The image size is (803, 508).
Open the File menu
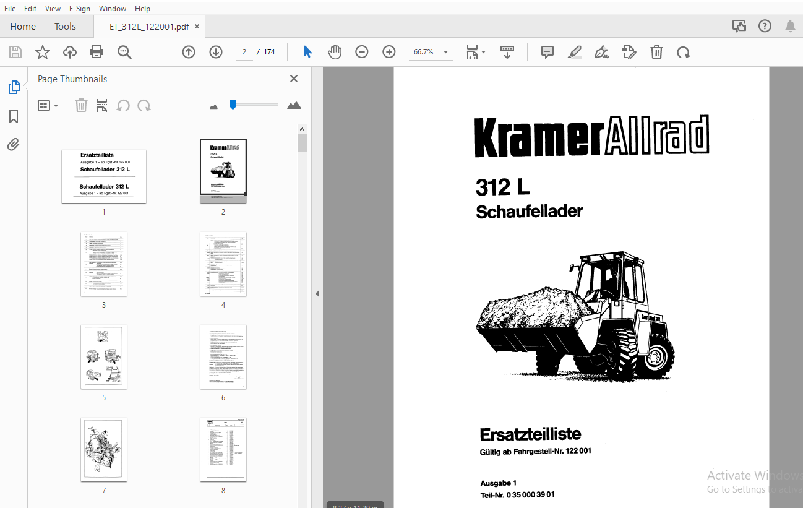[10, 9]
